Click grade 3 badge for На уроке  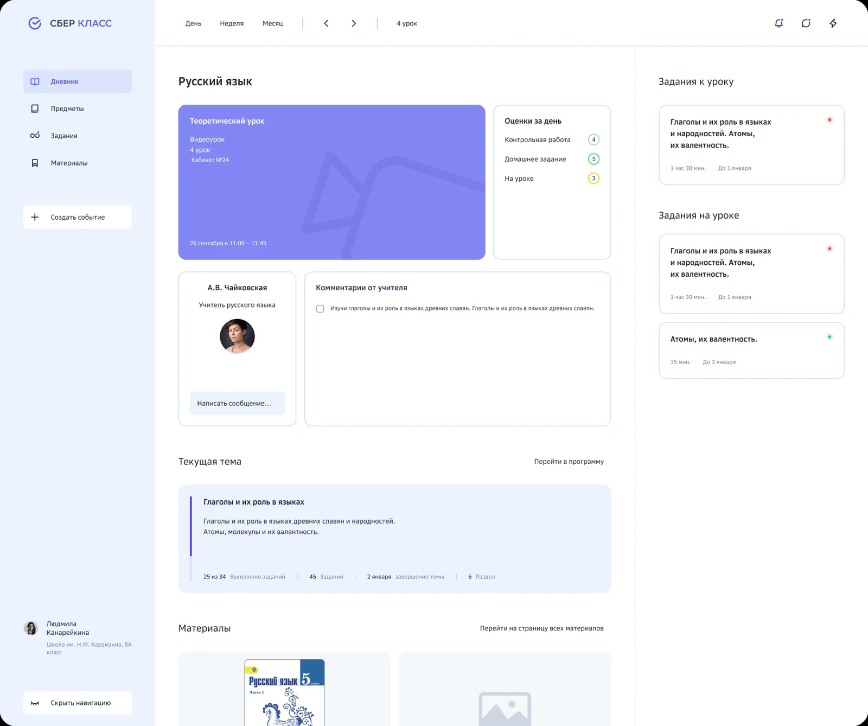pos(593,179)
